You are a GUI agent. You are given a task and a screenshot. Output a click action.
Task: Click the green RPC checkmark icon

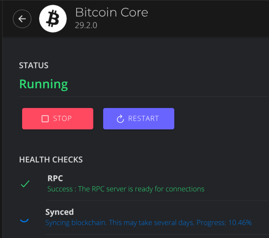click(x=25, y=184)
